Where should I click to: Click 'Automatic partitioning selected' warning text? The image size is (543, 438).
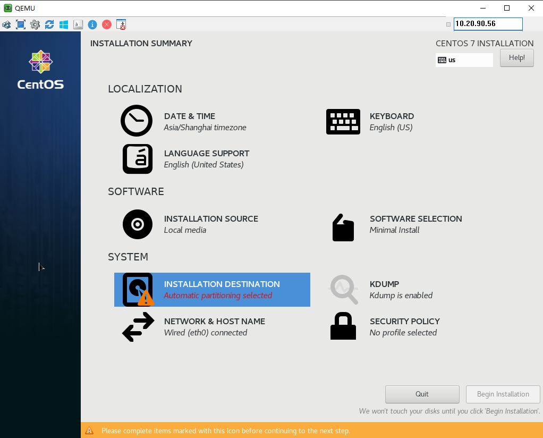point(218,296)
